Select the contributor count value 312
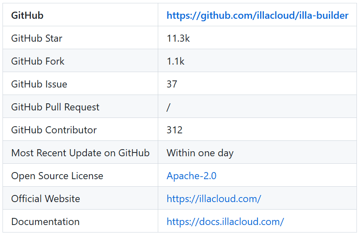Image resolution: width=359 pixels, height=235 pixels. [x=174, y=130]
